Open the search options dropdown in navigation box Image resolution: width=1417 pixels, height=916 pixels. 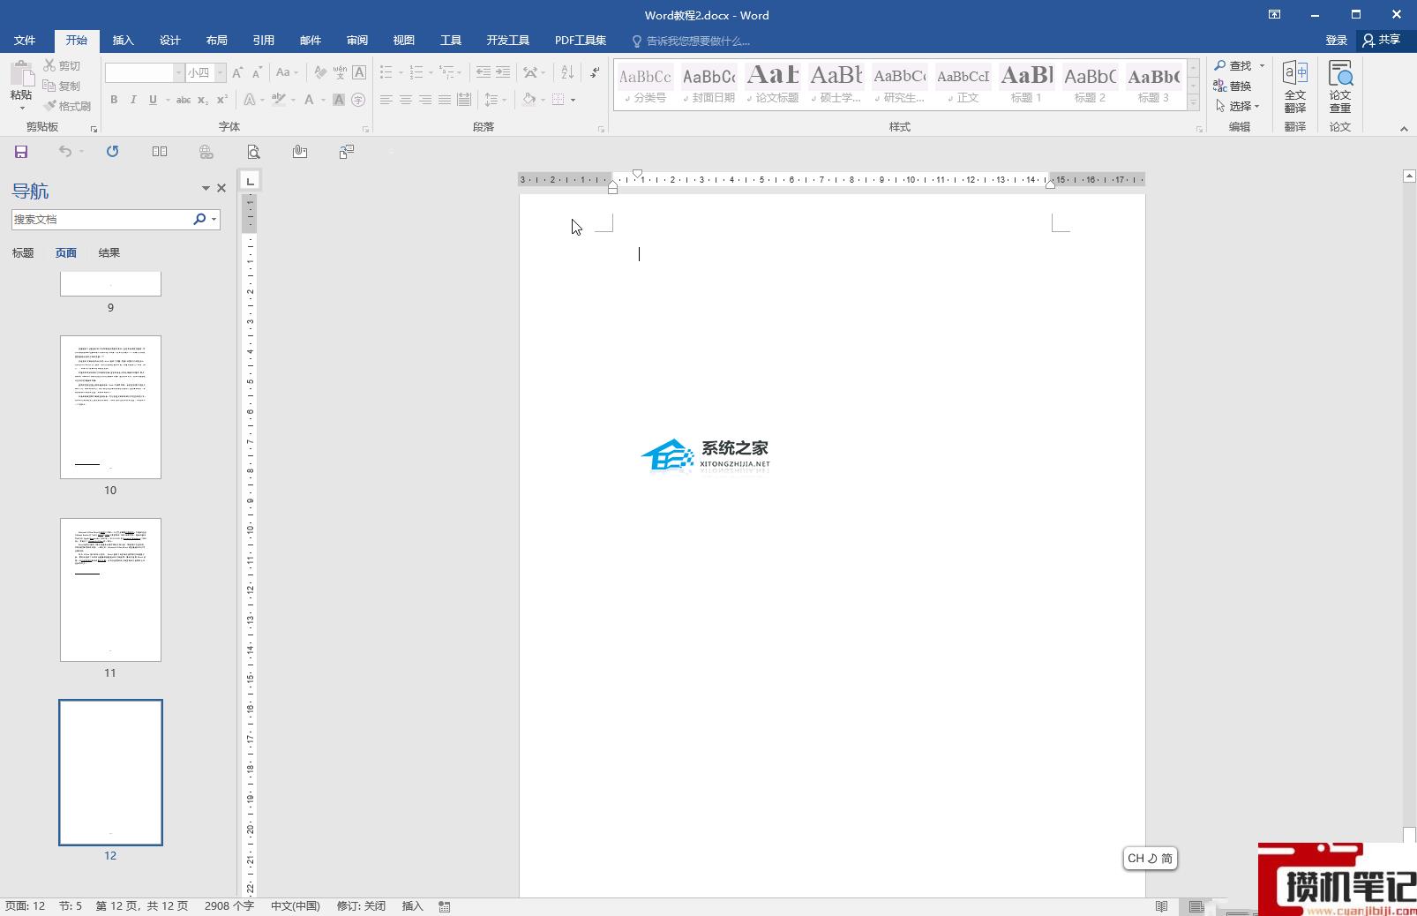point(214,219)
